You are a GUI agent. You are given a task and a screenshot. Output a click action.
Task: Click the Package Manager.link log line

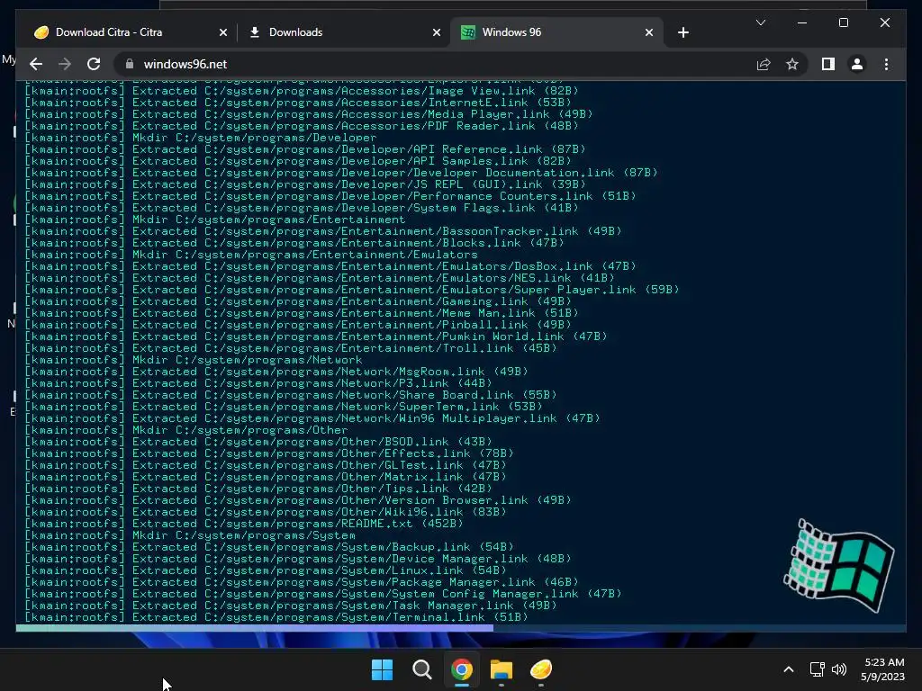302,582
